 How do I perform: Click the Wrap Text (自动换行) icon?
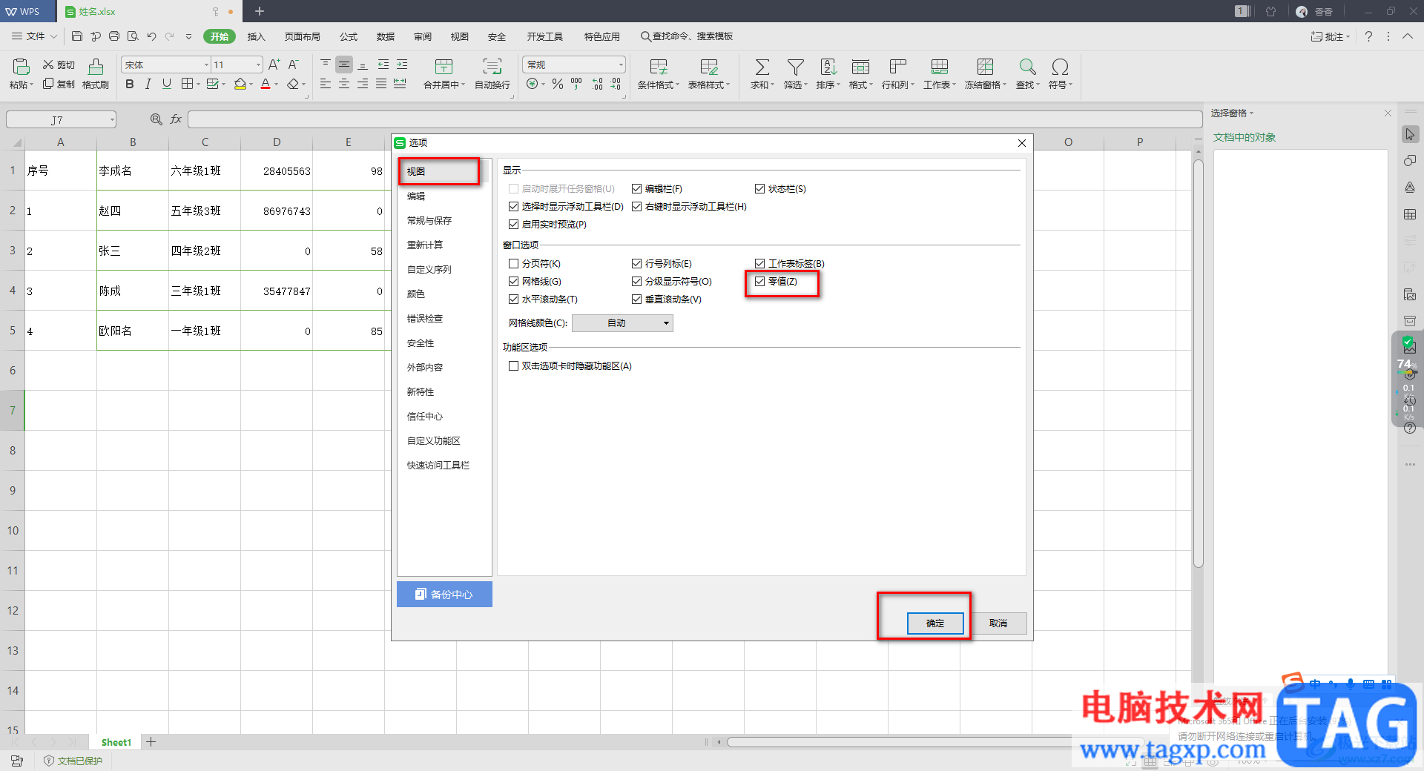coord(492,67)
